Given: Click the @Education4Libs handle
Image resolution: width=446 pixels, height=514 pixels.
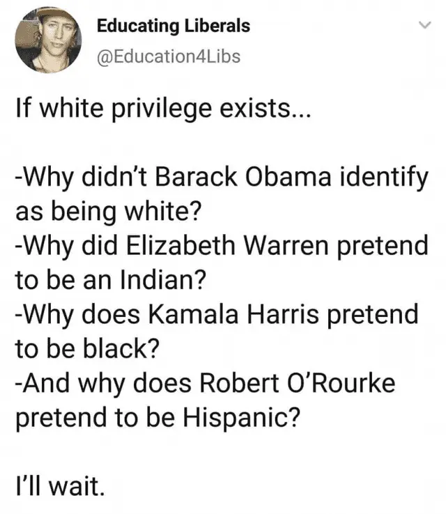Looking at the screenshot, I should 168,56.
